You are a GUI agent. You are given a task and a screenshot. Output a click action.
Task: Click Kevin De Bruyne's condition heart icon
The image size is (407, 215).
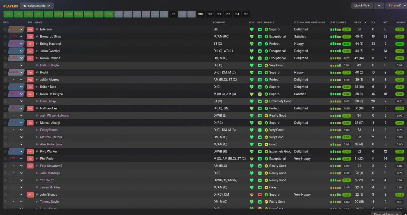[x=252, y=94]
